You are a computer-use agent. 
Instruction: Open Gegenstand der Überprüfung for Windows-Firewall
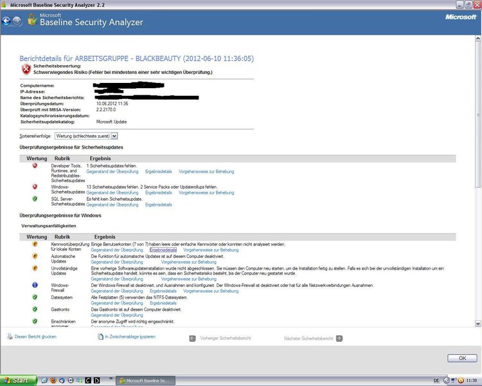(117, 291)
